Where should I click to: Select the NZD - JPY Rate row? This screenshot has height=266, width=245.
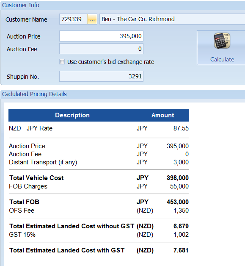[99, 128]
